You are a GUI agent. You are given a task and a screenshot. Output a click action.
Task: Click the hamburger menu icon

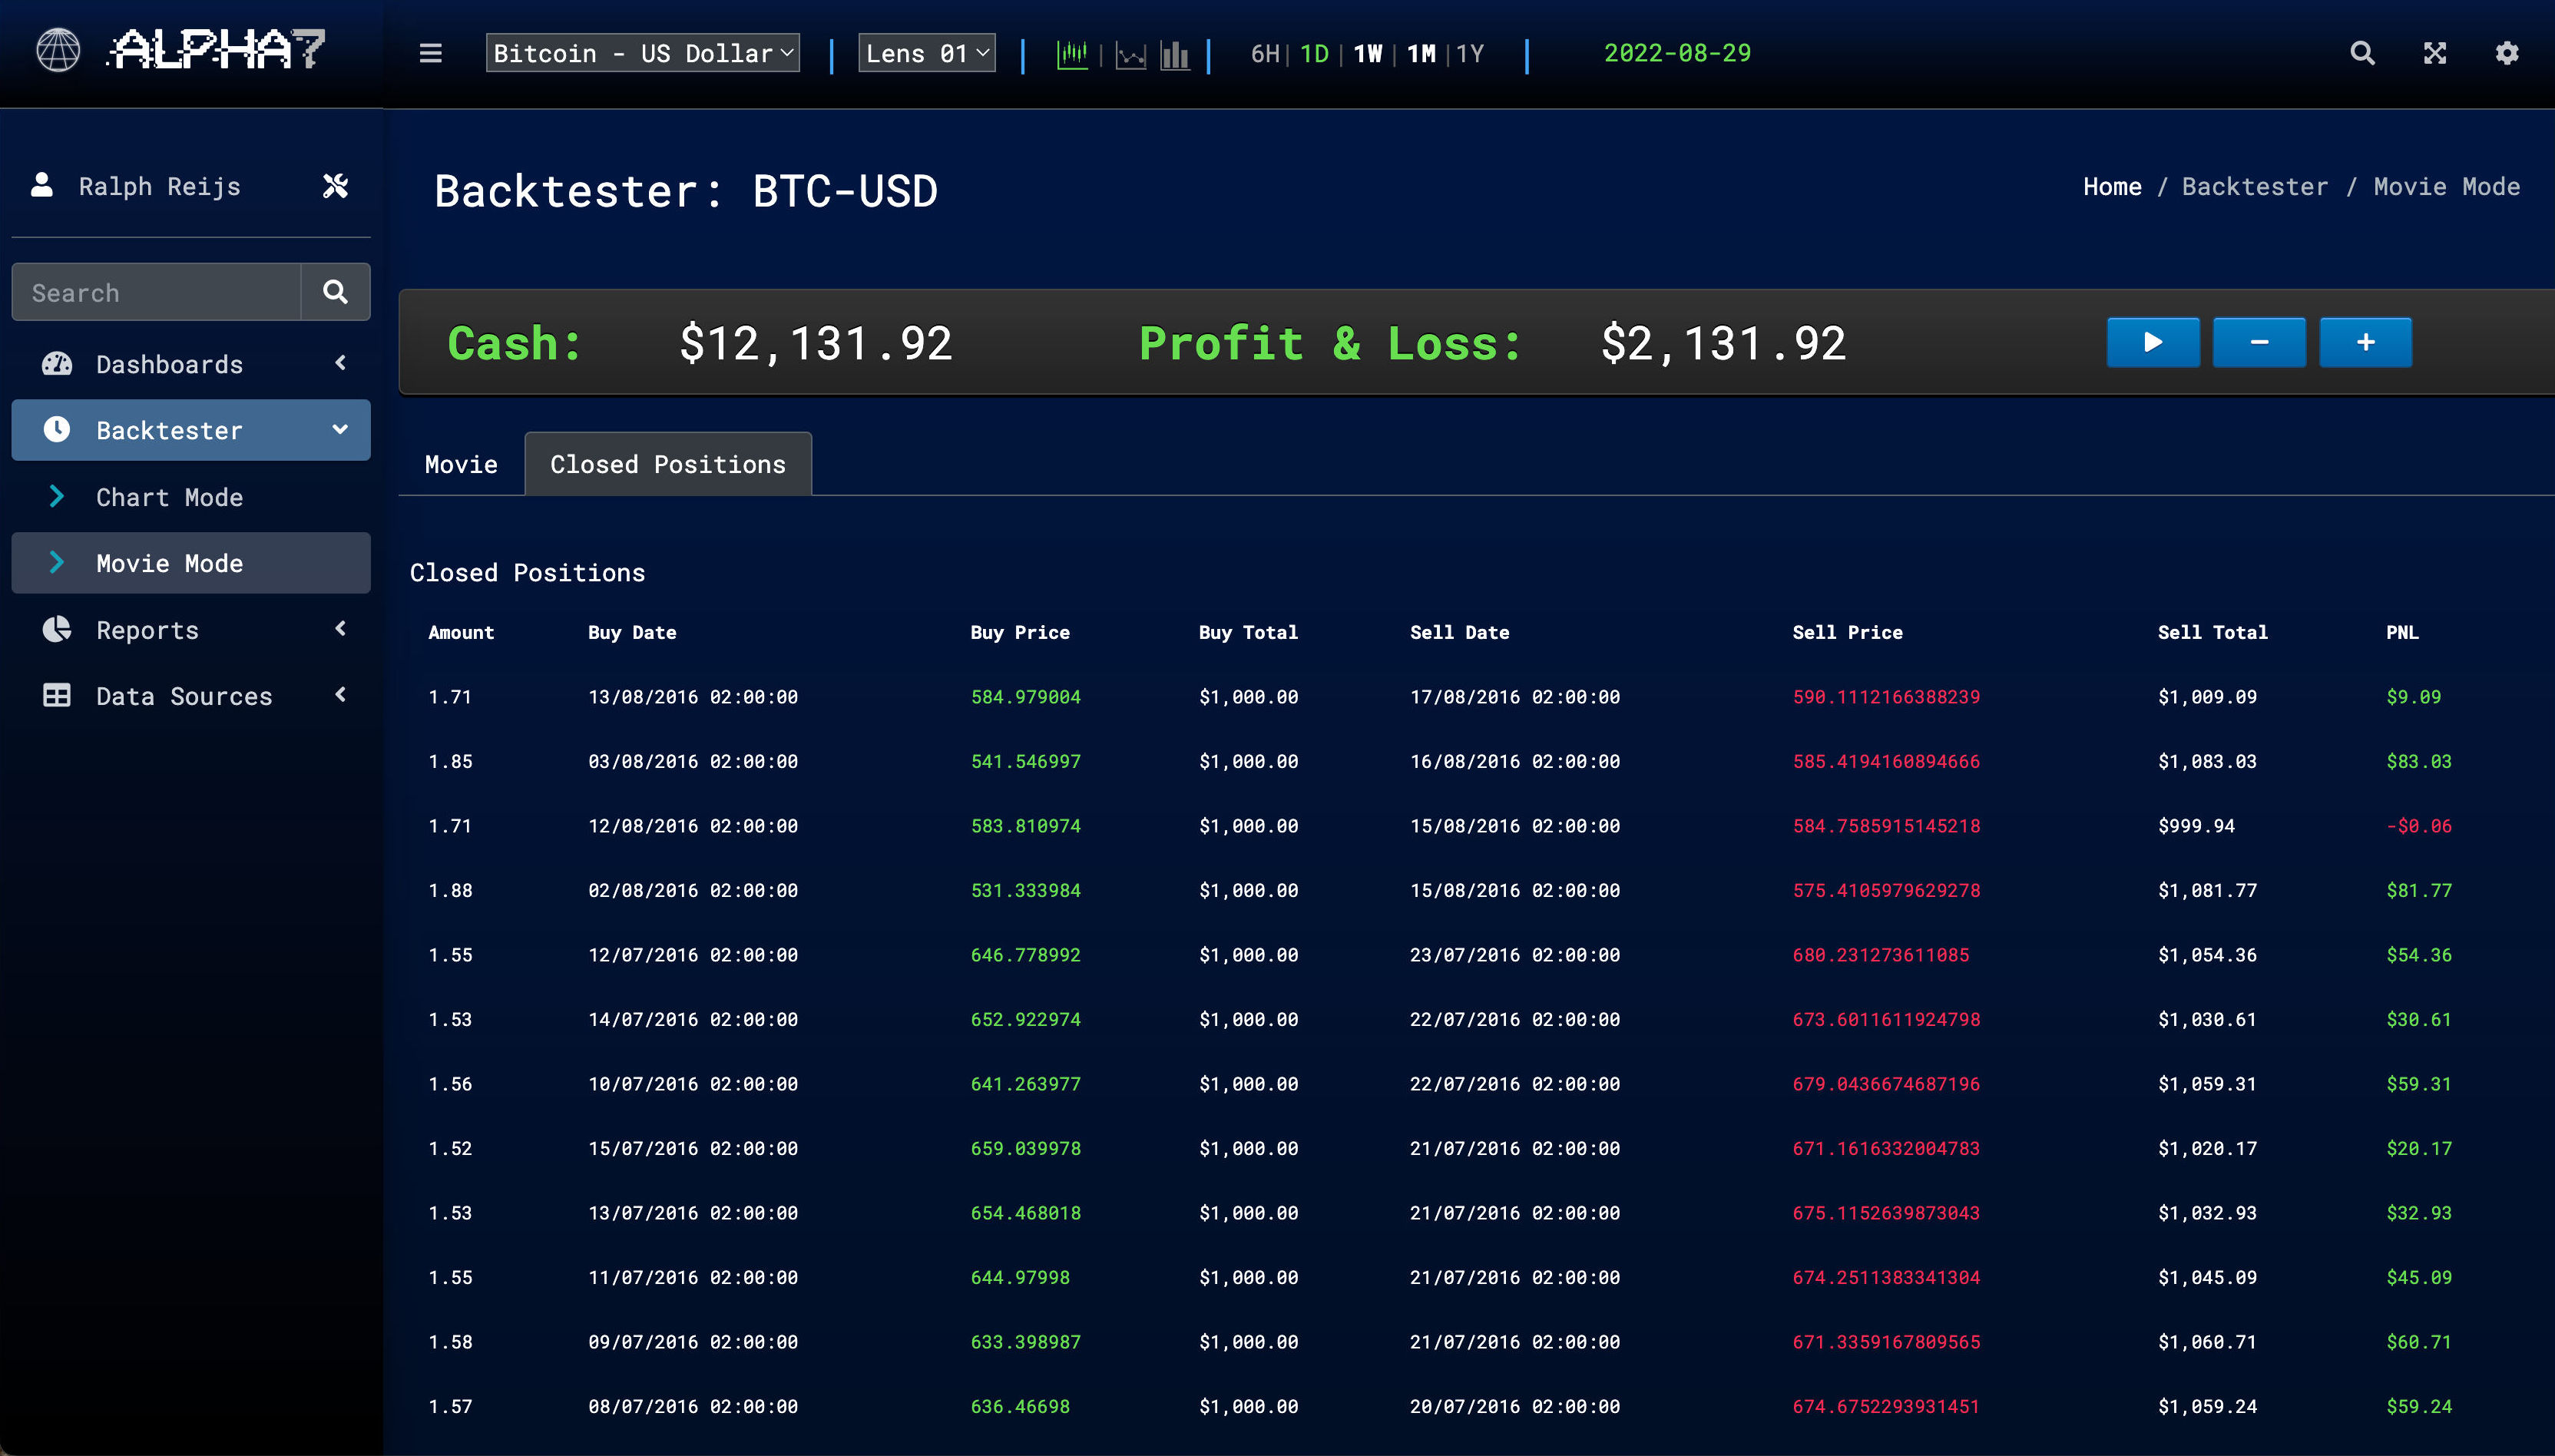click(430, 53)
